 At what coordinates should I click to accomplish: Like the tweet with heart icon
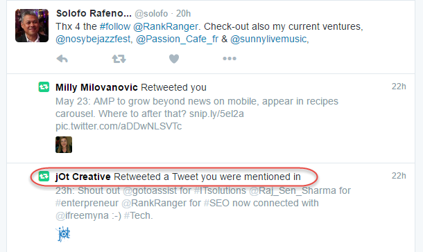tap(174, 58)
